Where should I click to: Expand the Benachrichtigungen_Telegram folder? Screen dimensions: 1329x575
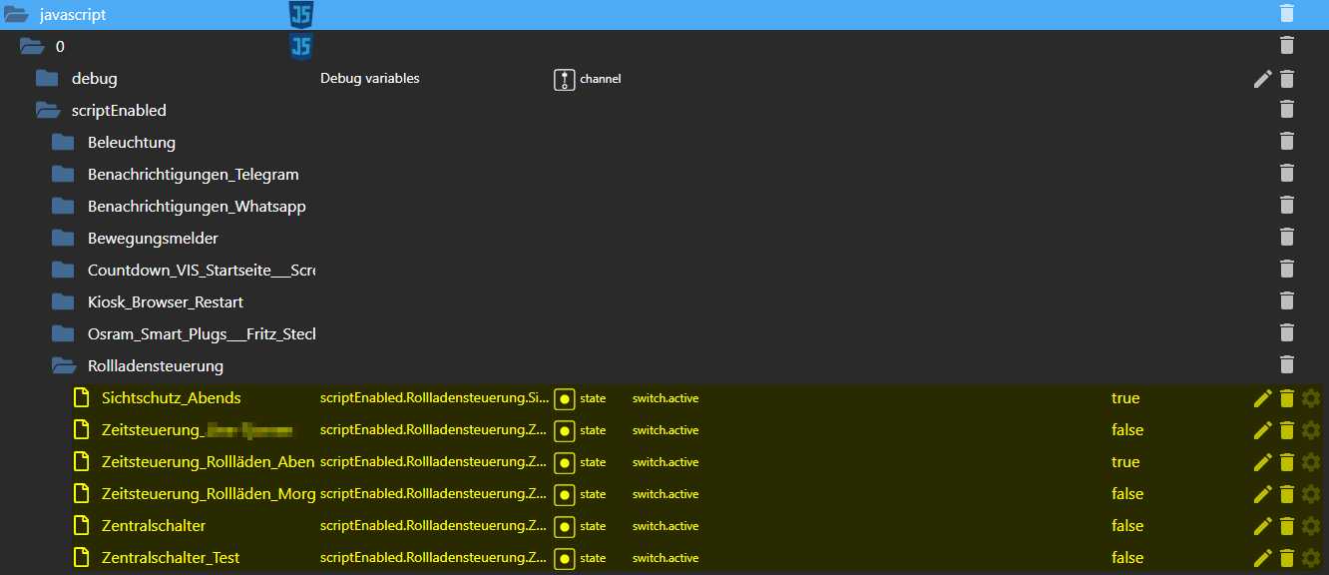point(63,174)
